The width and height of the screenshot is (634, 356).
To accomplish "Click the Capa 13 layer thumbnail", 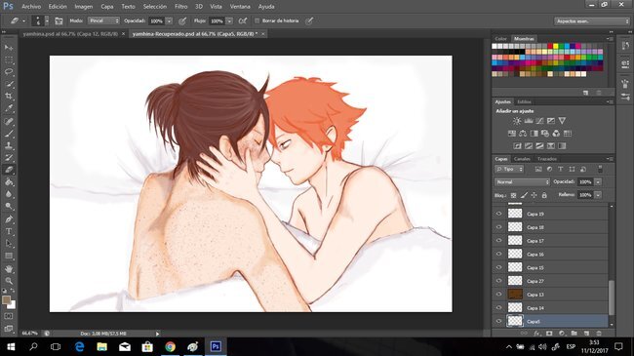I will 515,295.
